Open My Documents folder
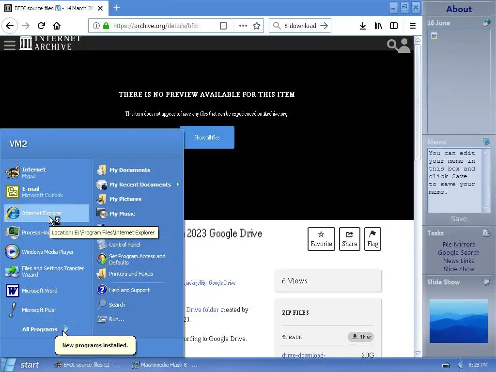The image size is (496, 372). [139, 170]
